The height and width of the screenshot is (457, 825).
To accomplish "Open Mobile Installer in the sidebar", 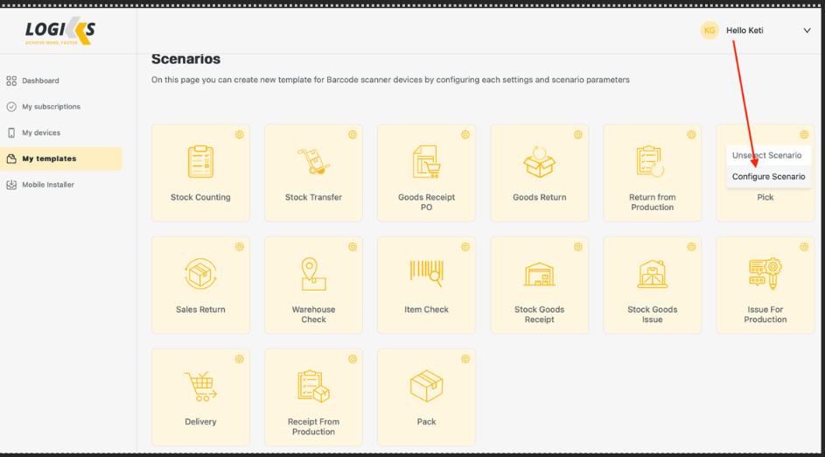I will point(48,185).
